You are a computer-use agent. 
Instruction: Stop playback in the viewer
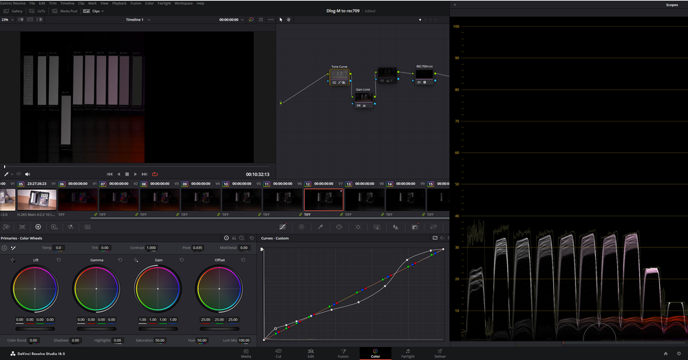tap(127, 175)
